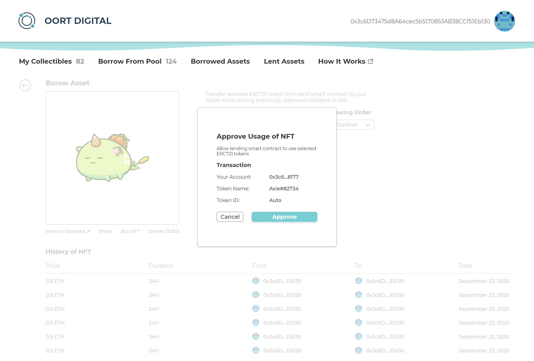The height and width of the screenshot is (361, 534).
Task: Click the Date column header
Action: click(465, 266)
